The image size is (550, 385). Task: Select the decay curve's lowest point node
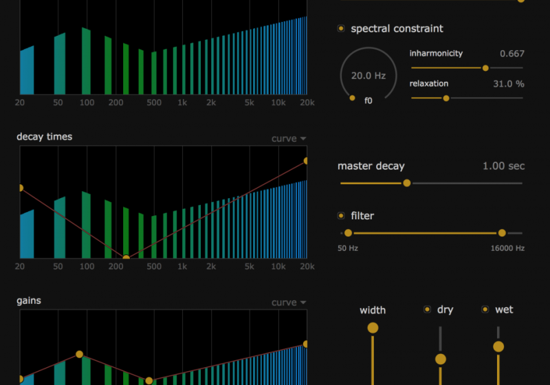(x=126, y=258)
